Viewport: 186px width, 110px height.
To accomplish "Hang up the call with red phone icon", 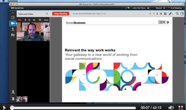I will (x=19, y=20).
